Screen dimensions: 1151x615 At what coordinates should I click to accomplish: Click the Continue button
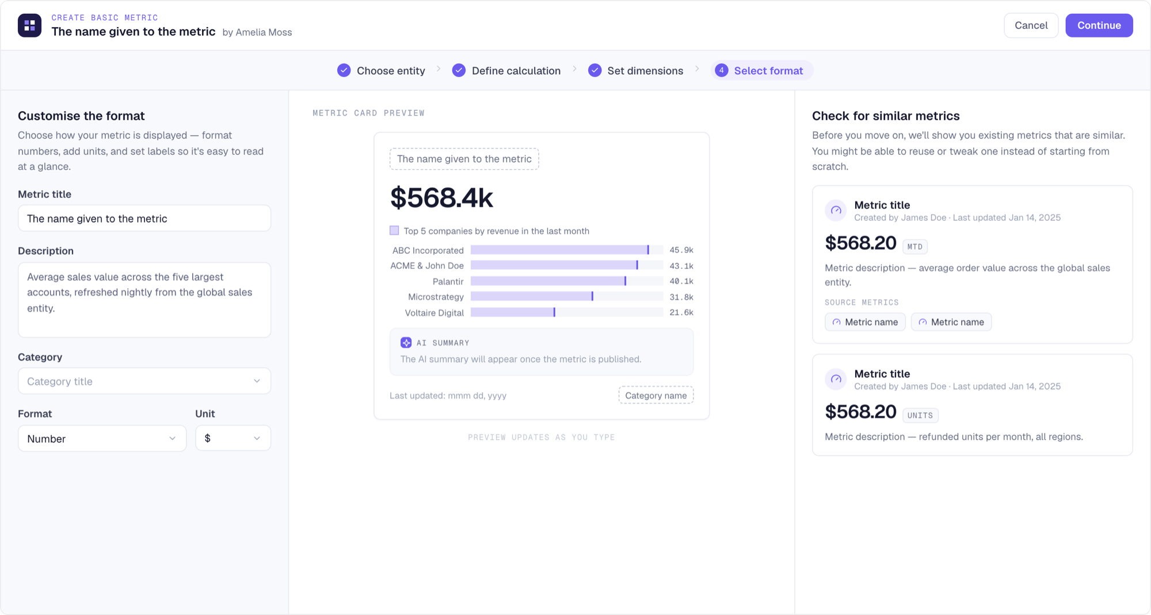pos(1099,25)
